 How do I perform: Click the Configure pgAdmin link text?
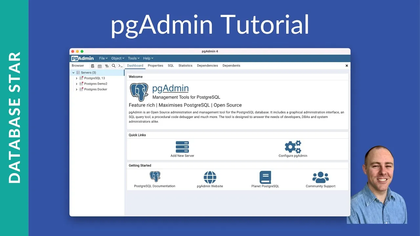pyautogui.click(x=293, y=156)
